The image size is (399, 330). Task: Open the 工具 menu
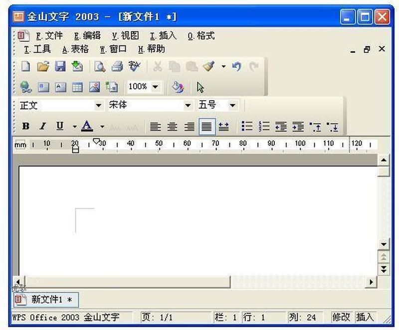click(37, 49)
